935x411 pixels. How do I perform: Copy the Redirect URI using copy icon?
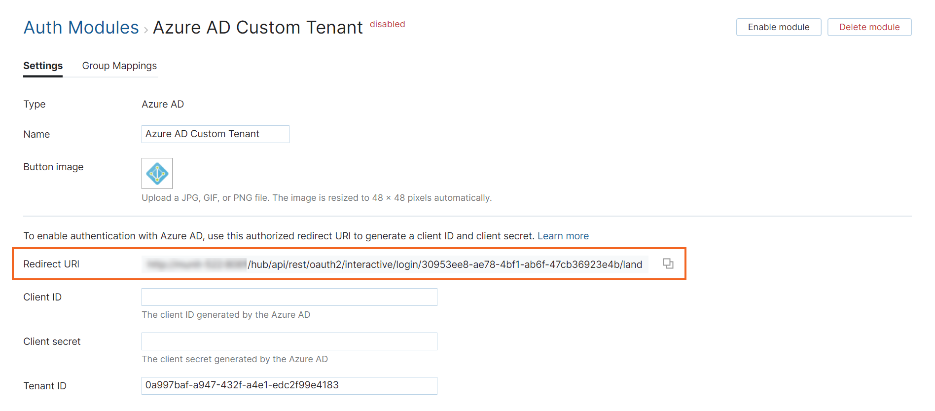coord(669,263)
